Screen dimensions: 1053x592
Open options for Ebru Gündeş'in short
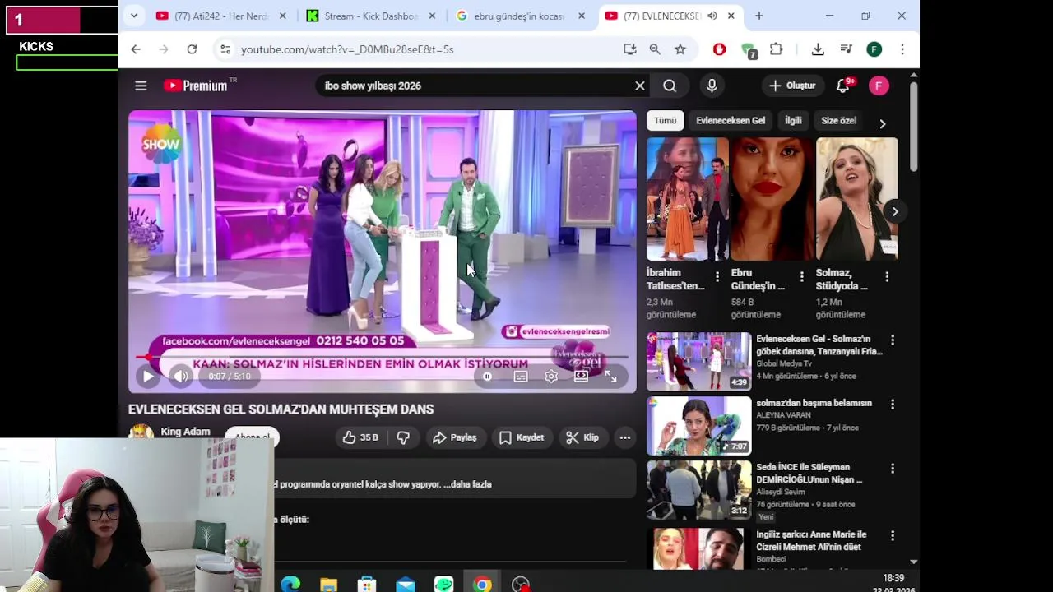pyautogui.click(x=802, y=277)
